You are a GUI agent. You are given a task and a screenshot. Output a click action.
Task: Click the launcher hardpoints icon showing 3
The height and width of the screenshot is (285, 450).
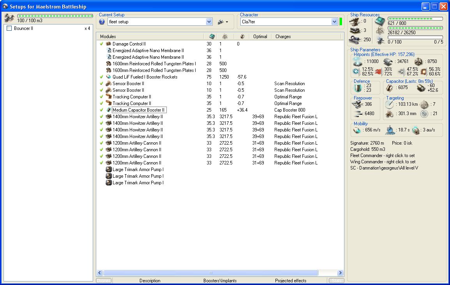(355, 30)
